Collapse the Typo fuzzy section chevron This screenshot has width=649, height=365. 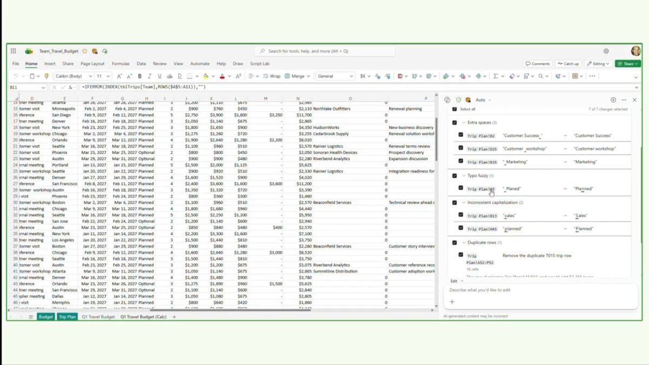463,176
